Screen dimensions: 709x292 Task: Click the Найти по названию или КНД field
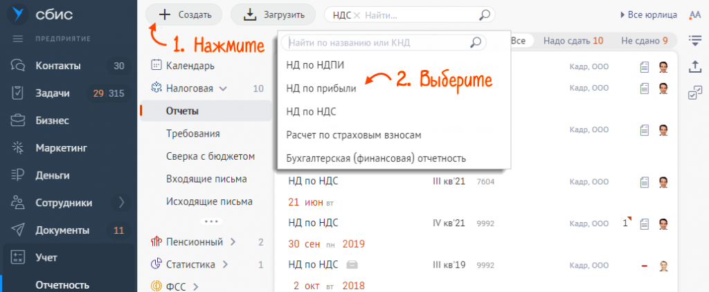click(x=377, y=43)
